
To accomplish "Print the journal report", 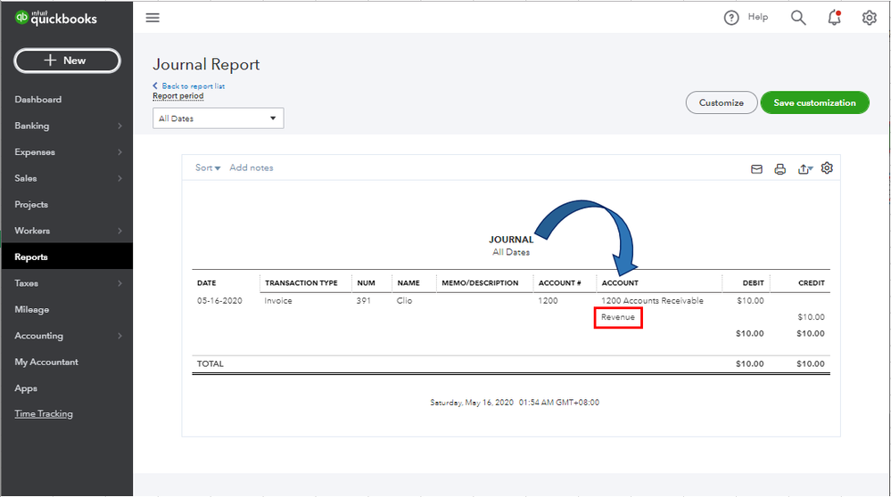I will 780,168.
